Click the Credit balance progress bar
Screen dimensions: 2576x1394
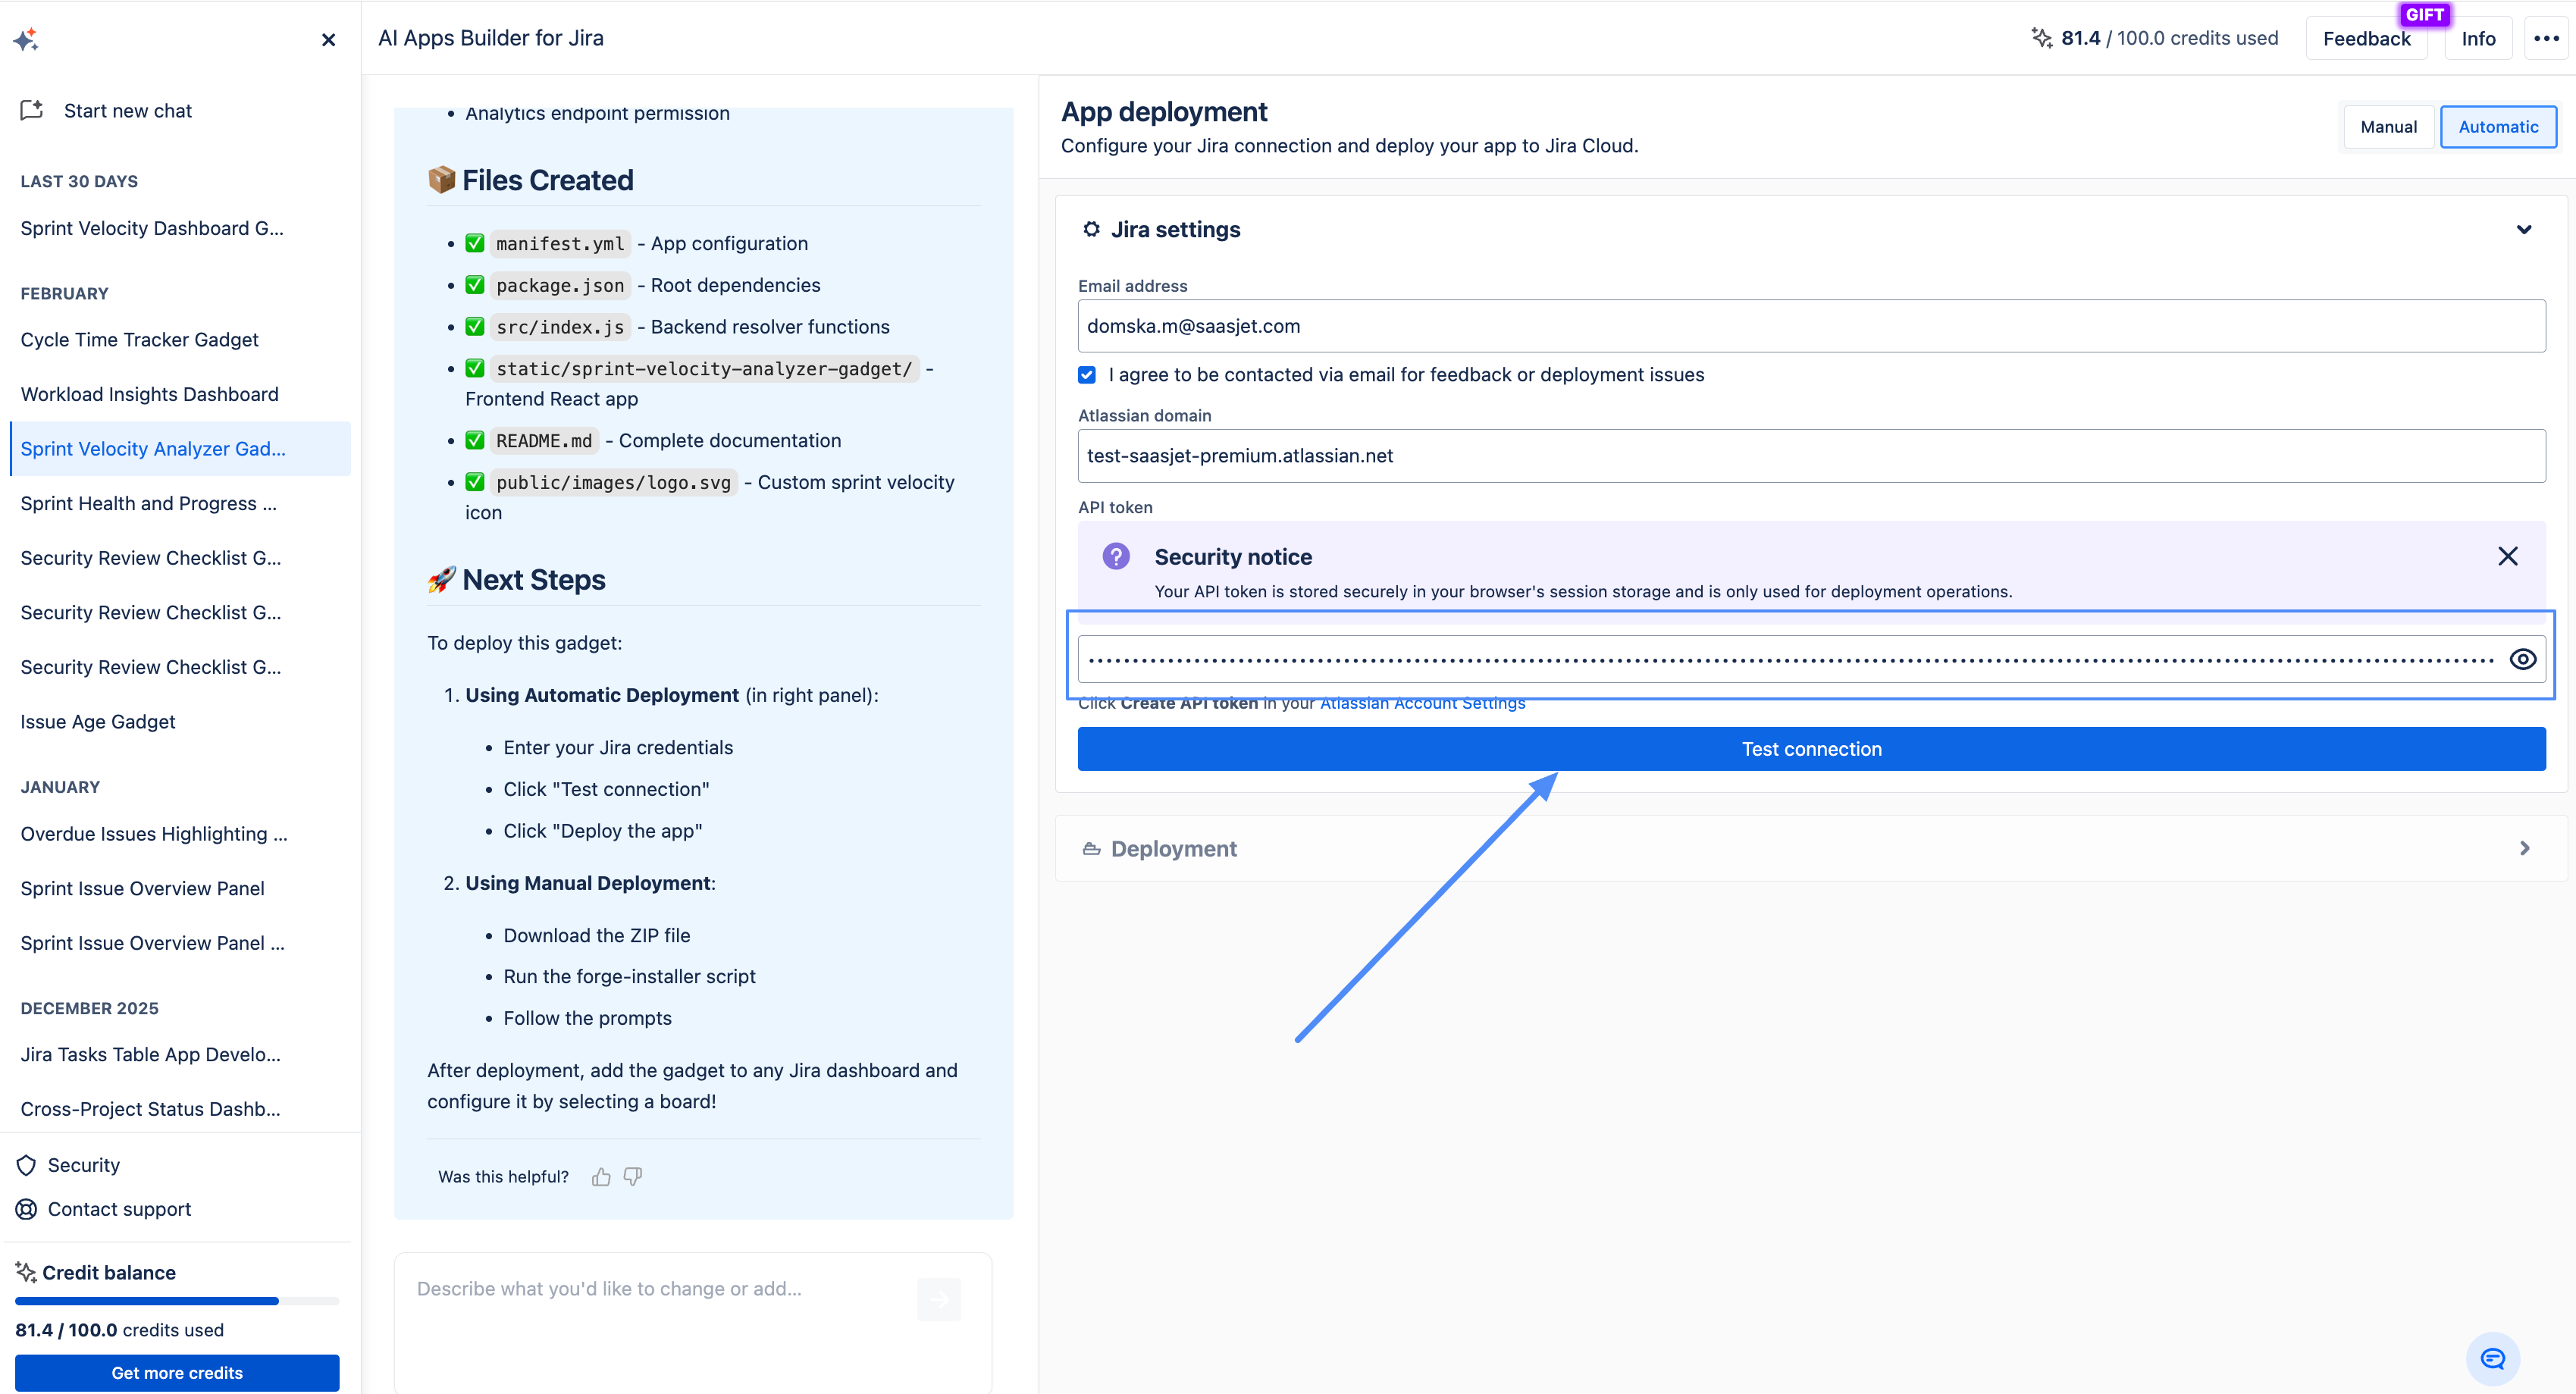(x=177, y=1301)
